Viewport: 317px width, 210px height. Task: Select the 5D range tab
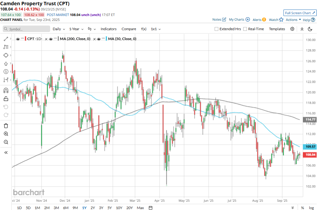[x=28, y=208]
